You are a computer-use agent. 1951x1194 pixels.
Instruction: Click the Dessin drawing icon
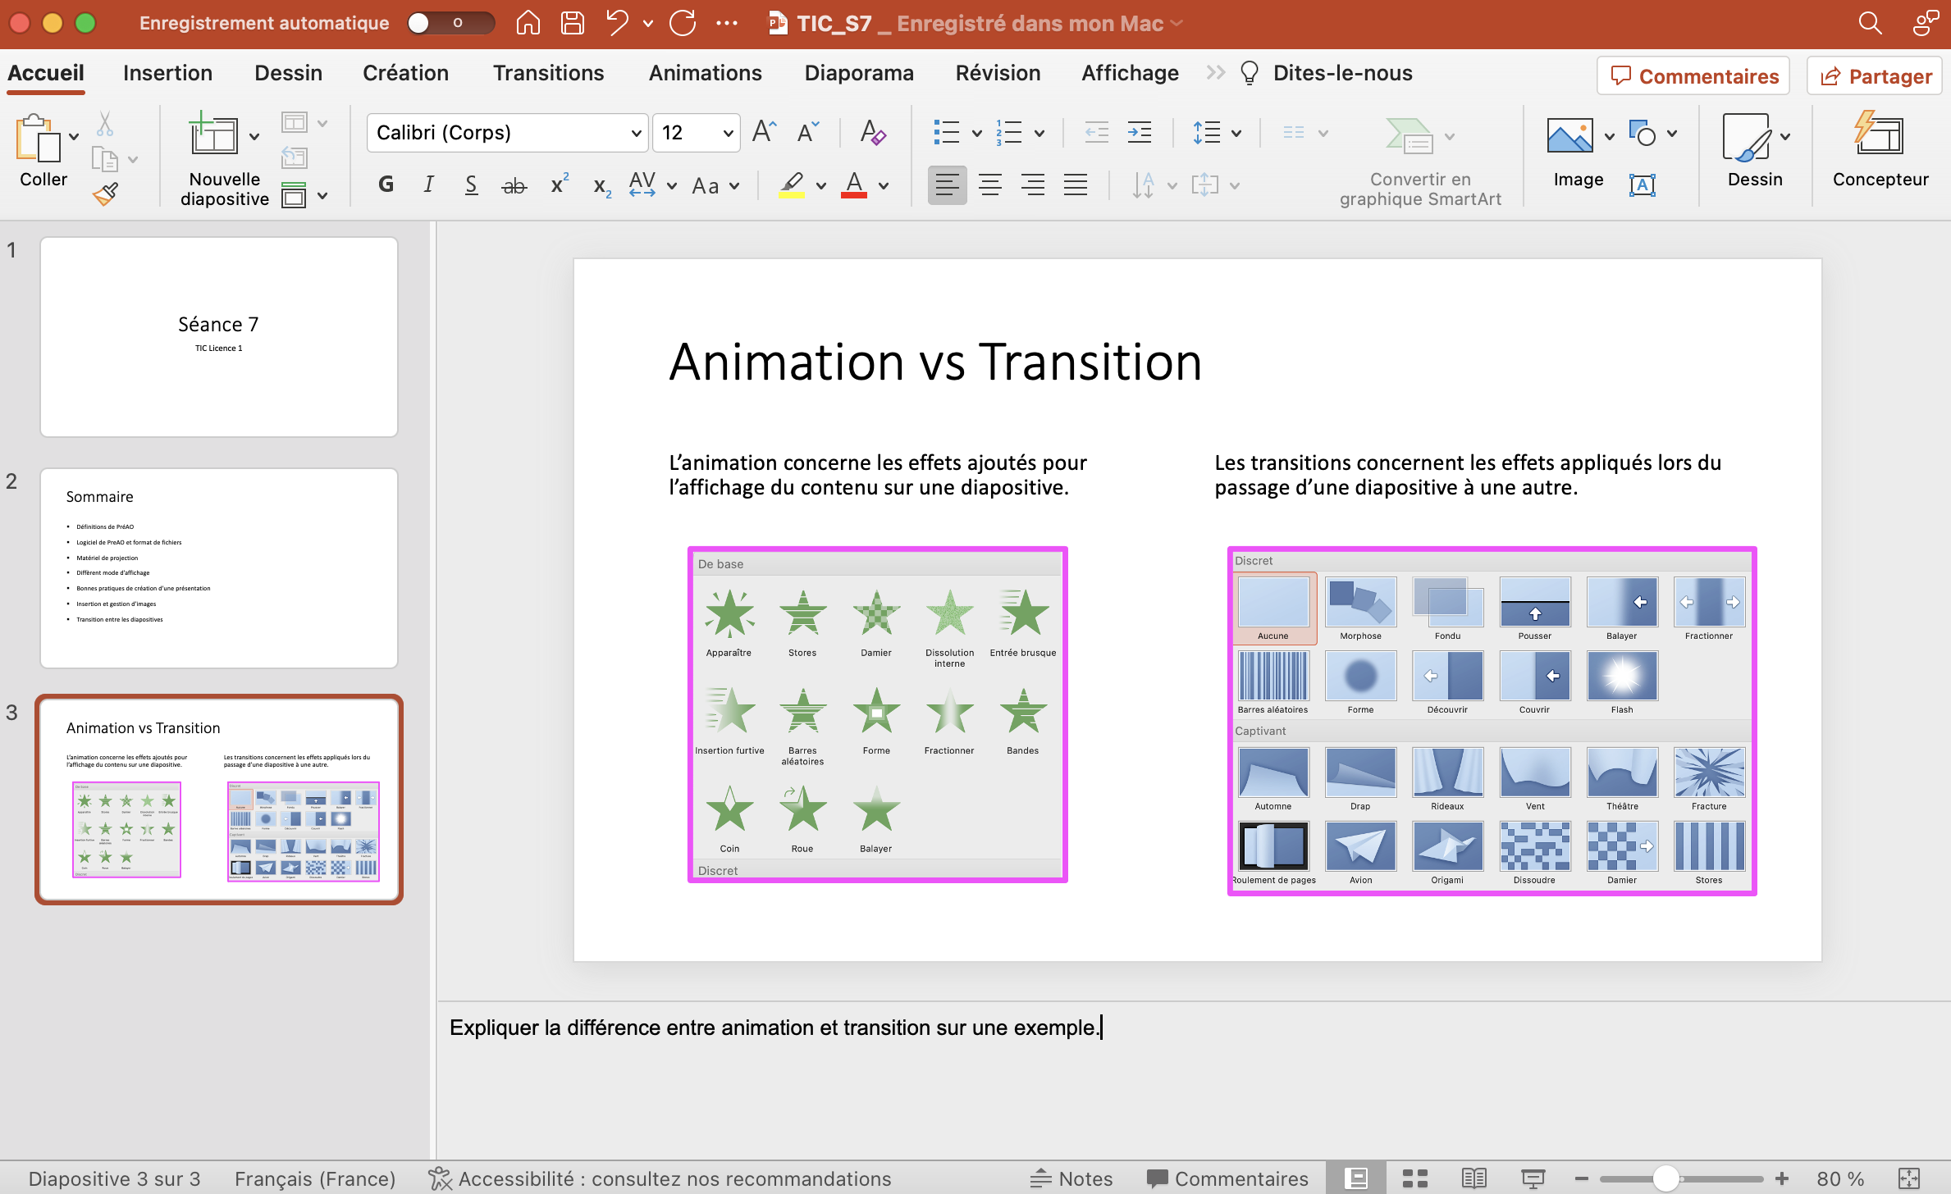[x=1747, y=137]
